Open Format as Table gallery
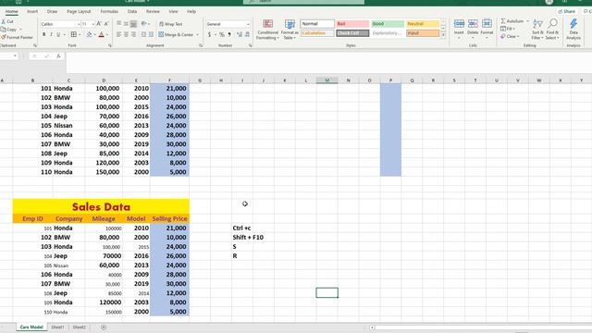Screen dimensions: 592x333 pos(290,30)
